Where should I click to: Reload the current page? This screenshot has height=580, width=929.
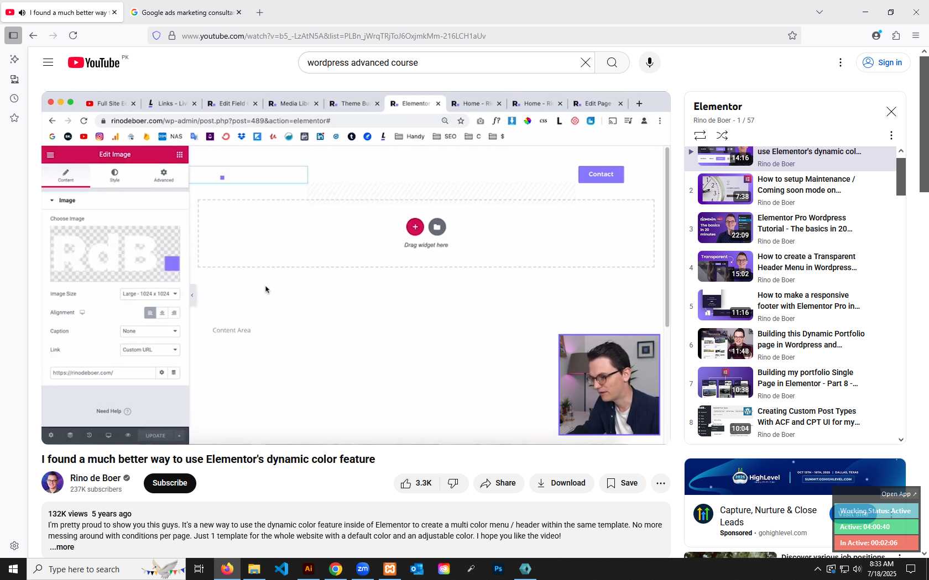pos(73,35)
